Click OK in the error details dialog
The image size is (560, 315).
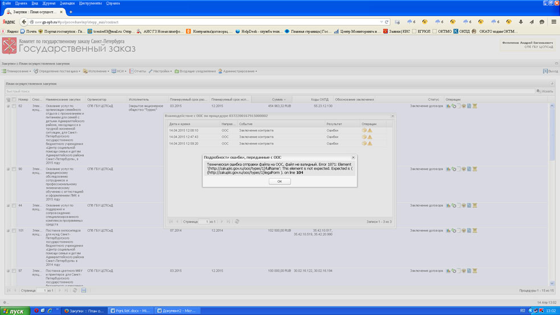pos(280,182)
